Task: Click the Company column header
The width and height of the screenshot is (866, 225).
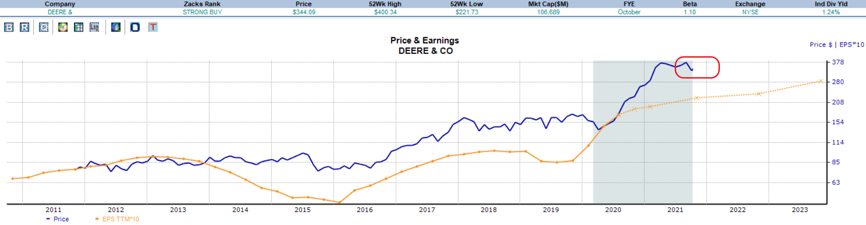Action: click(x=60, y=4)
